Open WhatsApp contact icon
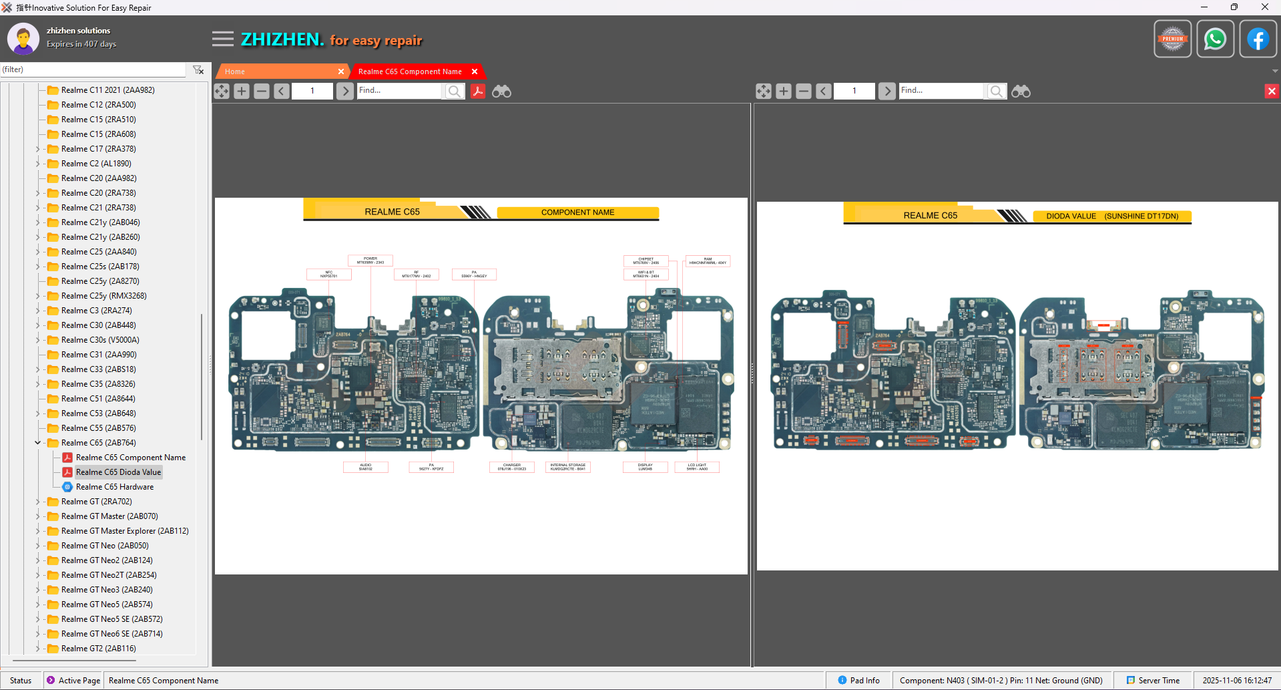Image resolution: width=1281 pixels, height=690 pixels. point(1216,39)
